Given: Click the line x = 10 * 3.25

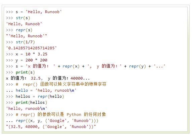Looking at the screenshot, I should (27, 54).
